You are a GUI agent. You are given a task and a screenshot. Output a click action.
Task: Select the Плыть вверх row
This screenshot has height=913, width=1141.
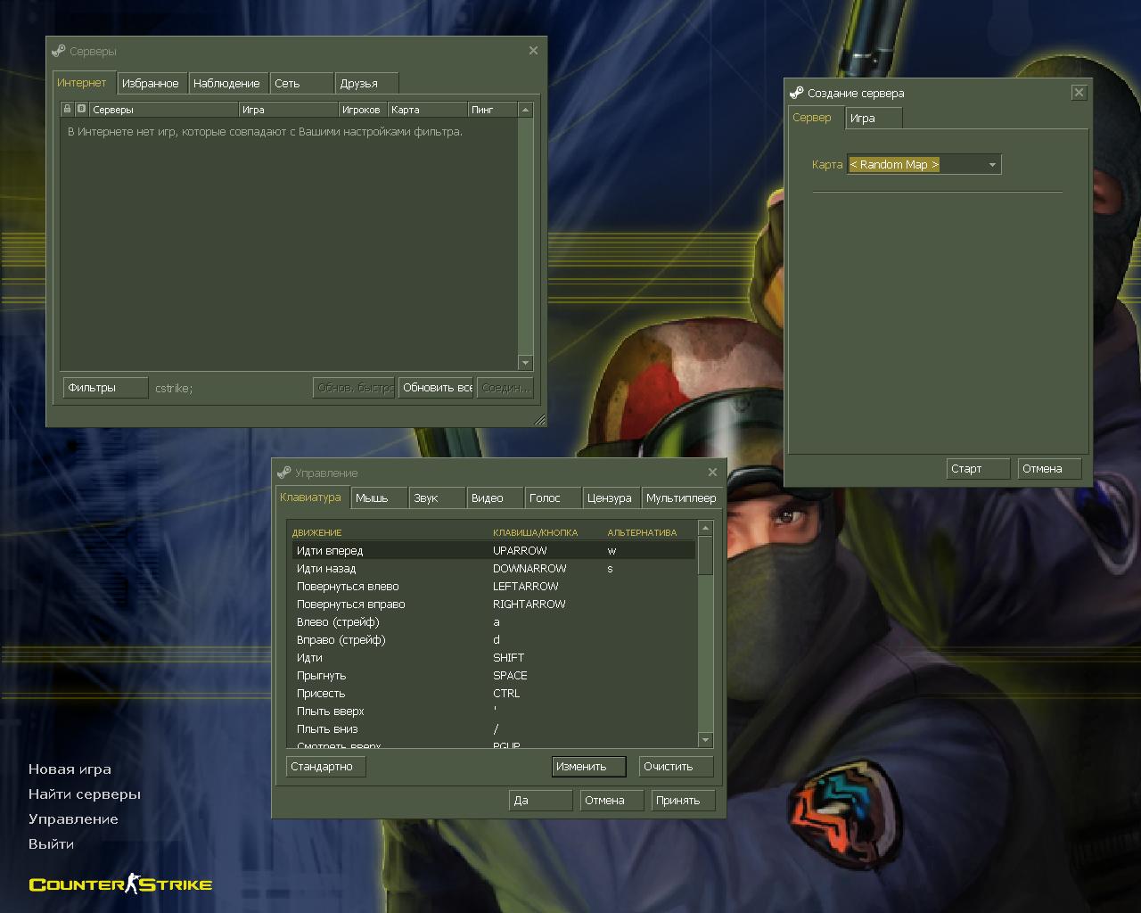[x=494, y=711]
